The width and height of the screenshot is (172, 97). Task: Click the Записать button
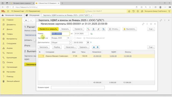(65, 29)
